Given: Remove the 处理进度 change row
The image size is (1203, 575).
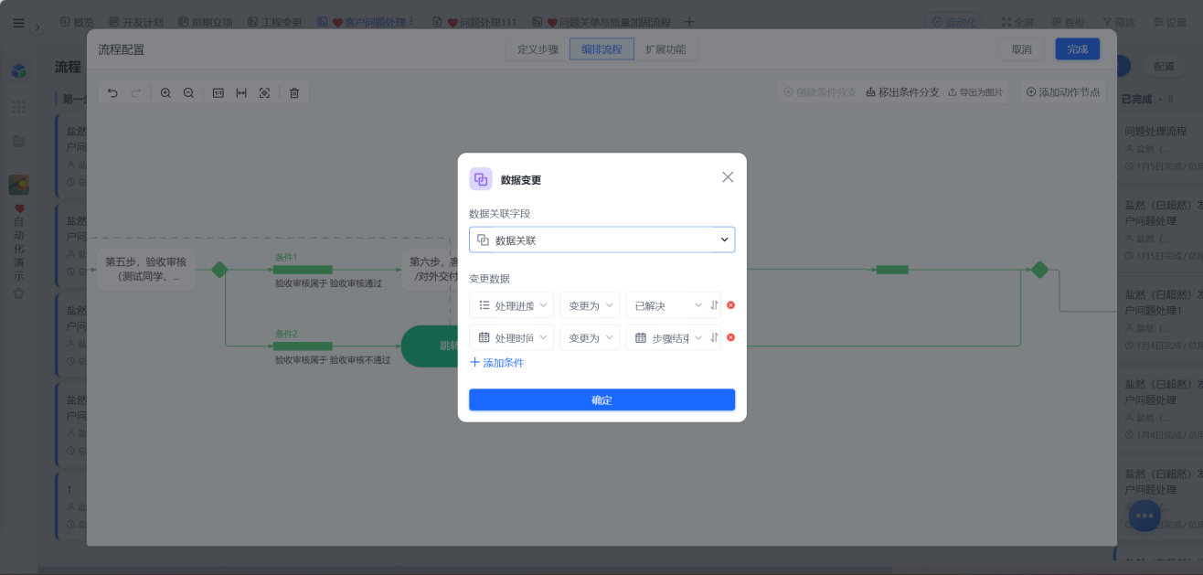Looking at the screenshot, I should (x=730, y=305).
